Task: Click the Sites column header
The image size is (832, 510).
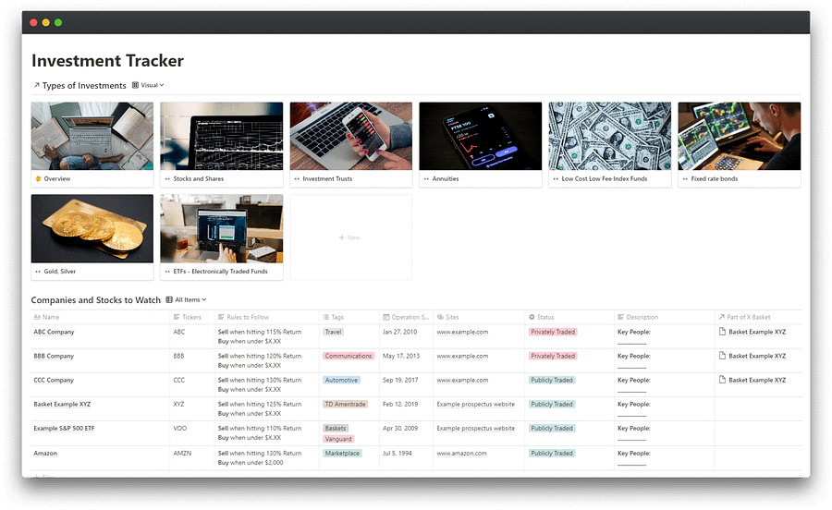Action: 479,317
